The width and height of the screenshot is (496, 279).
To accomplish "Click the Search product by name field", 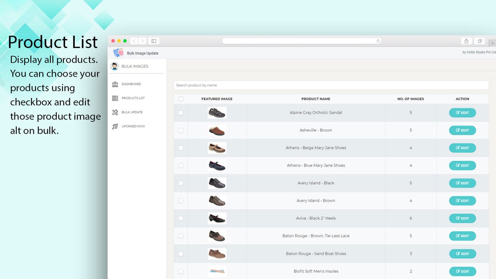I will [331, 85].
